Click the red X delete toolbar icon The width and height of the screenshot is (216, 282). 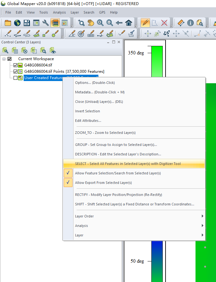point(164,23)
